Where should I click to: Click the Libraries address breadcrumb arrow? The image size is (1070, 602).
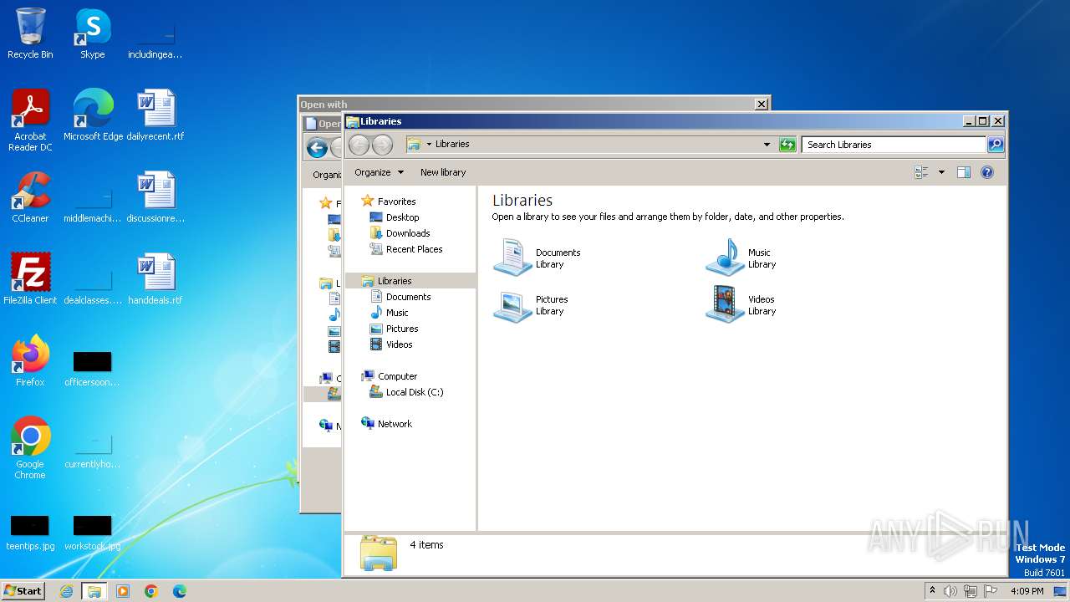429,144
